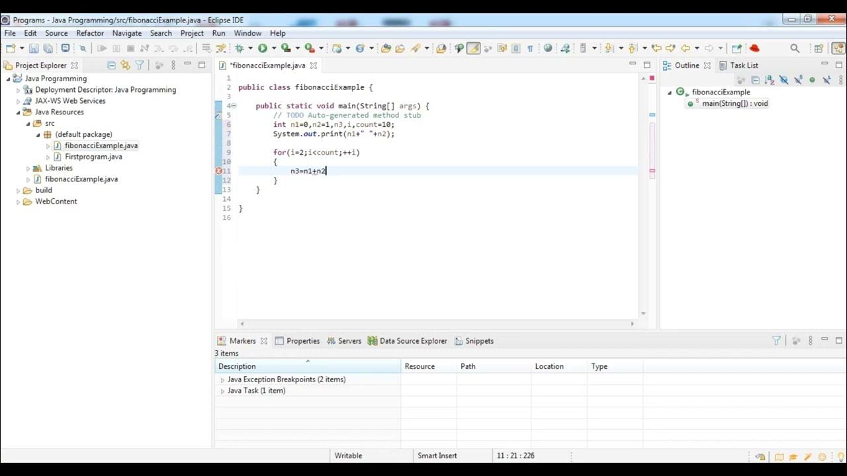Open the Run button dropdown arrow

273,48
